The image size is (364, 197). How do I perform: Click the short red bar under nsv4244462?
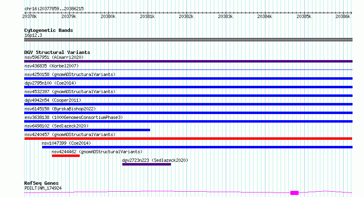66,156
